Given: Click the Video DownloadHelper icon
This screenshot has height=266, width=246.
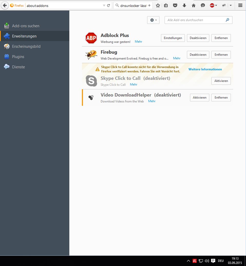Looking at the screenshot, I should click(x=91, y=97).
